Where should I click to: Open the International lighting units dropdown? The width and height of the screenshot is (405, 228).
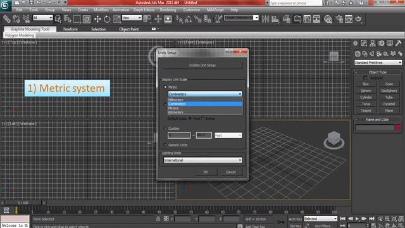[202, 160]
